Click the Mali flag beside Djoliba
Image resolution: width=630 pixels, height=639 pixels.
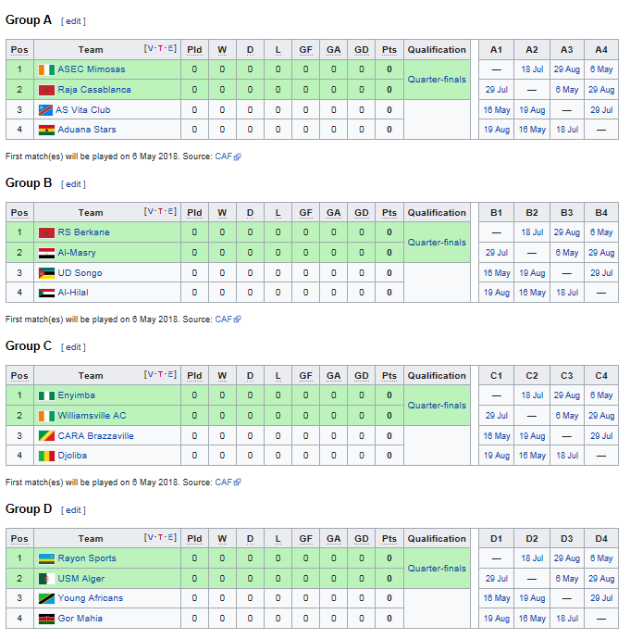[46, 456]
